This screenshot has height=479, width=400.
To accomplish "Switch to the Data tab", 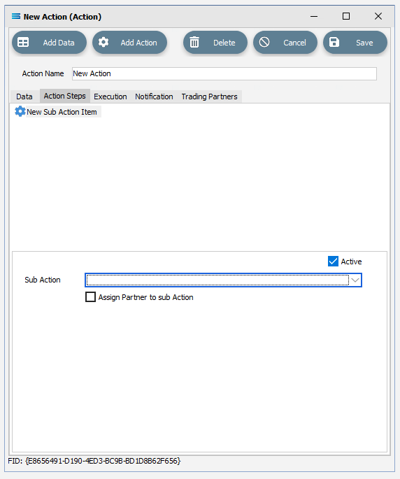I will (x=24, y=96).
